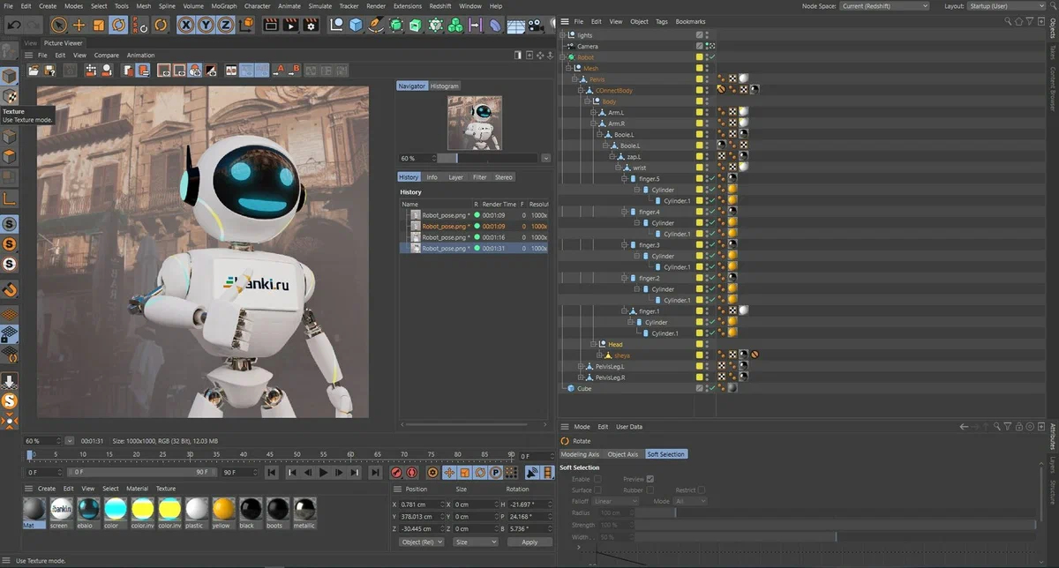Click the Undo arrow icon
Image resolution: width=1059 pixels, height=568 pixels.
tap(14, 25)
